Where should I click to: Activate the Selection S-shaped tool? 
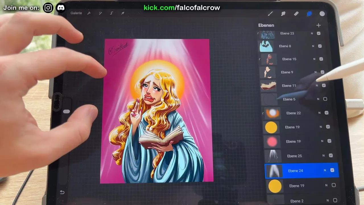click(111, 13)
